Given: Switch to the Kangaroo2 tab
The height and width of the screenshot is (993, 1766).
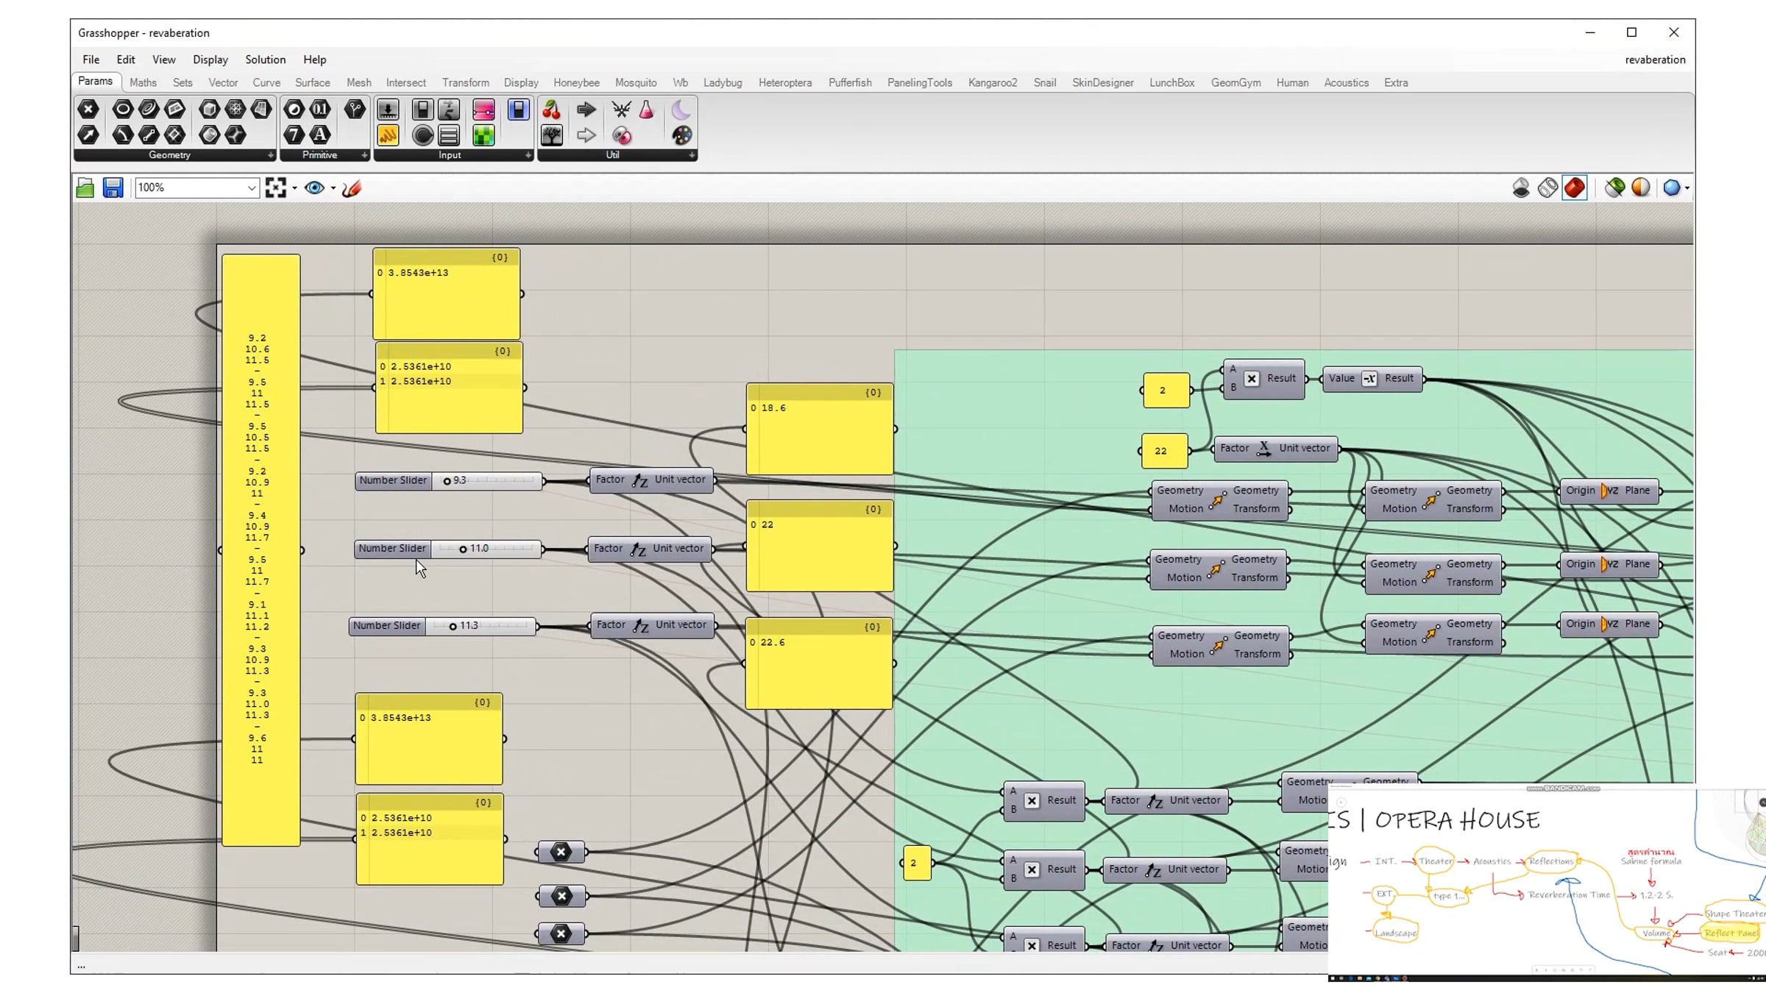Looking at the screenshot, I should 992,82.
